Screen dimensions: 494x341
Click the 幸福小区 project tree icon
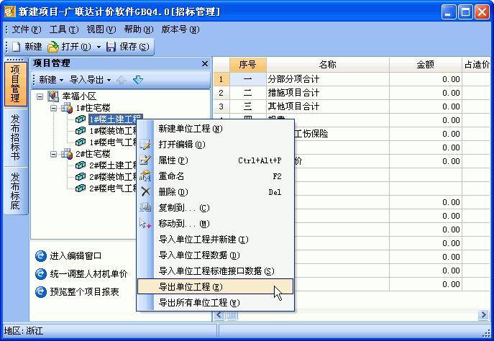(x=53, y=96)
